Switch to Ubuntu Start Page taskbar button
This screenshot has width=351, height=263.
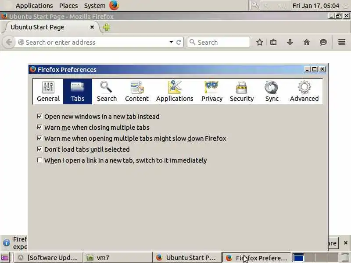coord(187,258)
